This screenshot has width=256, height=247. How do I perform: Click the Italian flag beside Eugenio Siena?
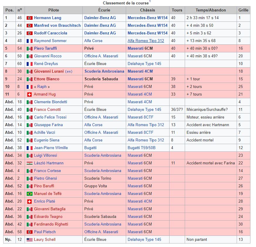pyautogui.click(x=30, y=140)
